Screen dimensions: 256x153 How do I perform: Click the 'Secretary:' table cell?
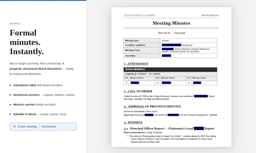pyautogui.click(x=142, y=56)
